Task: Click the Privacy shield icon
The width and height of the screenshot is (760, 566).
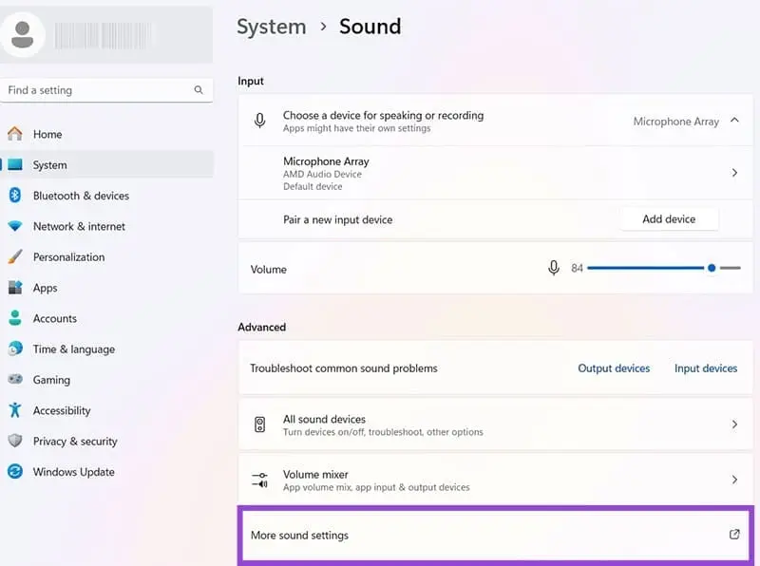Action: click(x=15, y=441)
